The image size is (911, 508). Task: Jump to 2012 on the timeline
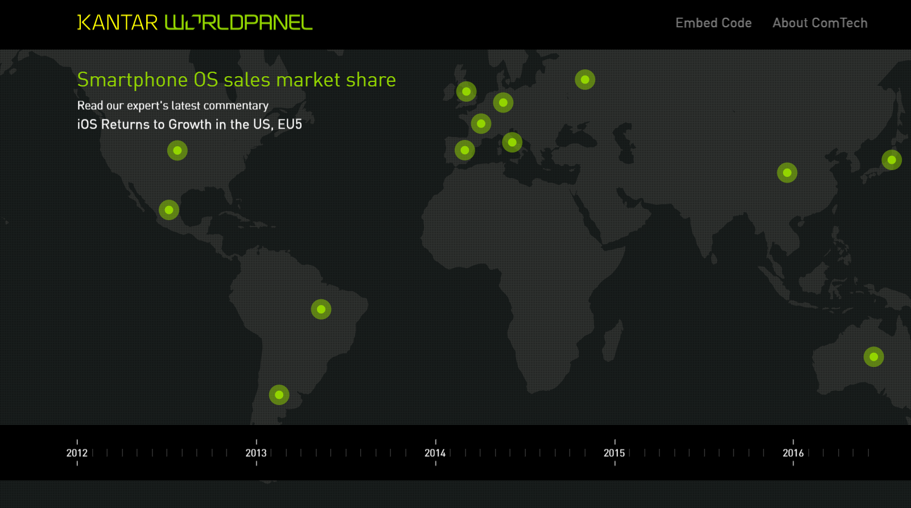77,453
